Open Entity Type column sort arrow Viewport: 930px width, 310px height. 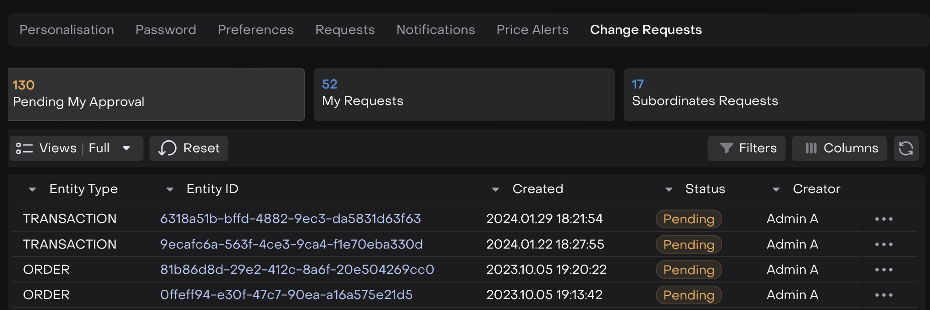click(32, 189)
